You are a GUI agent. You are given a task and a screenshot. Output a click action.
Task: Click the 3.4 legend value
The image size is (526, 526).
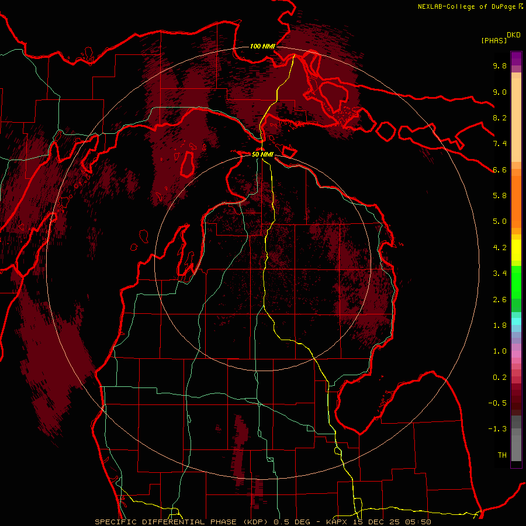[500, 274]
